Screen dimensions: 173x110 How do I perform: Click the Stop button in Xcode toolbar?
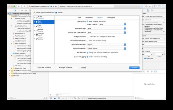tap(24, 6)
